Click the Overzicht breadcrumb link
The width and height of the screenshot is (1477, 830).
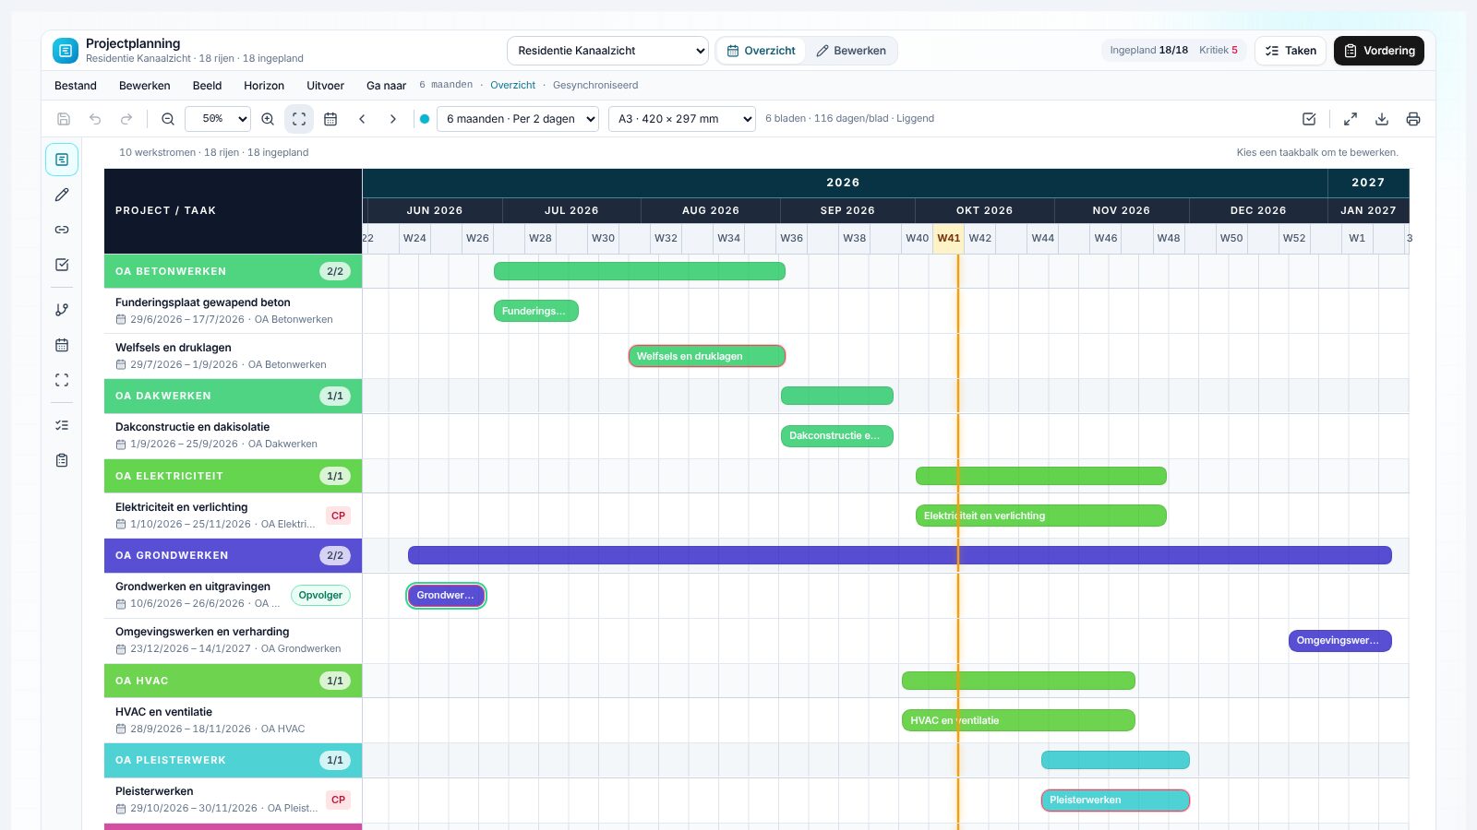tap(512, 85)
